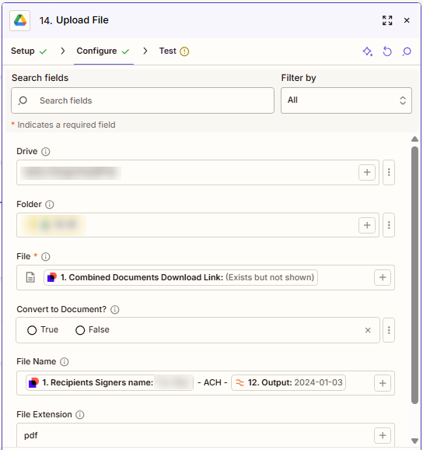Expand the Upload File panel to fullscreen
Image resolution: width=423 pixels, height=450 pixels.
click(x=387, y=20)
